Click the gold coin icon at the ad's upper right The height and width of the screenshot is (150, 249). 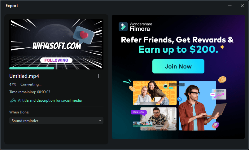coord(222,80)
